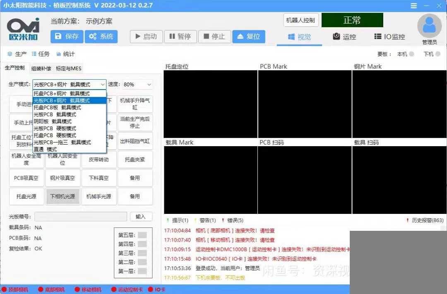Click the 复位 reset button

pyautogui.click(x=249, y=37)
